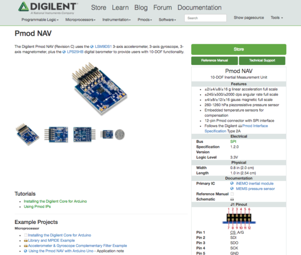Go to the Store menu item
The width and height of the screenshot is (301, 255).
[99, 8]
